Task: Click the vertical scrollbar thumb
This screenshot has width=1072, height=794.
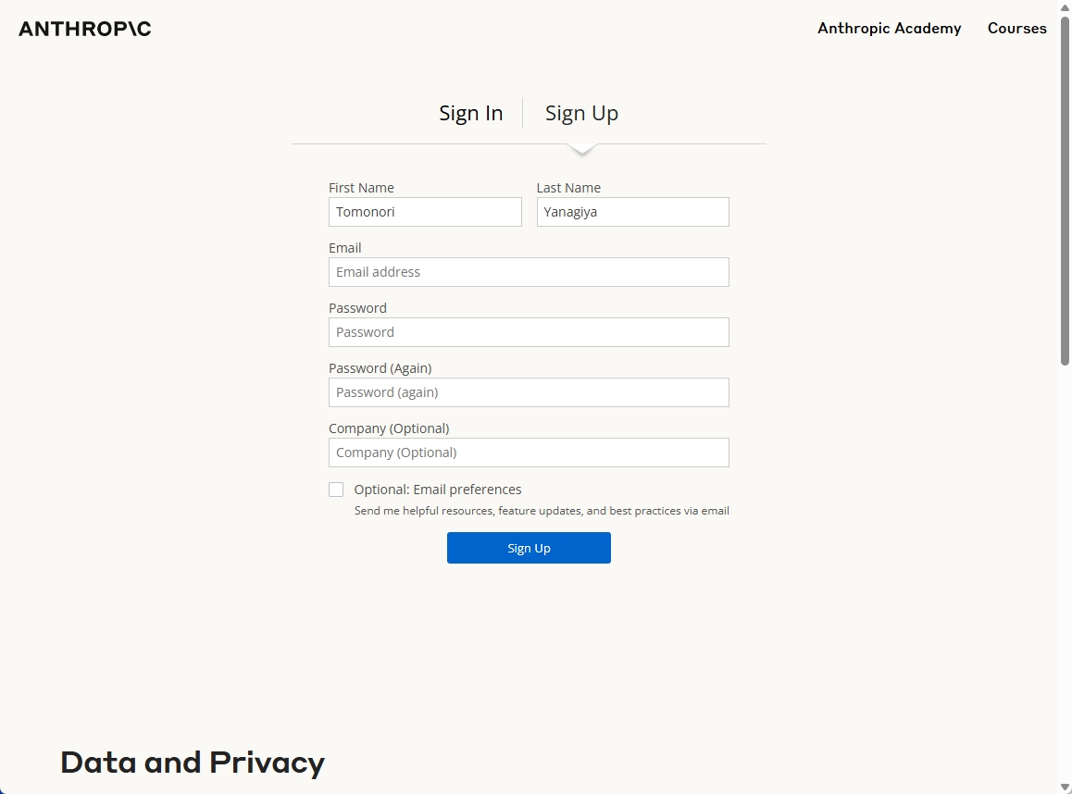Action: (1064, 185)
